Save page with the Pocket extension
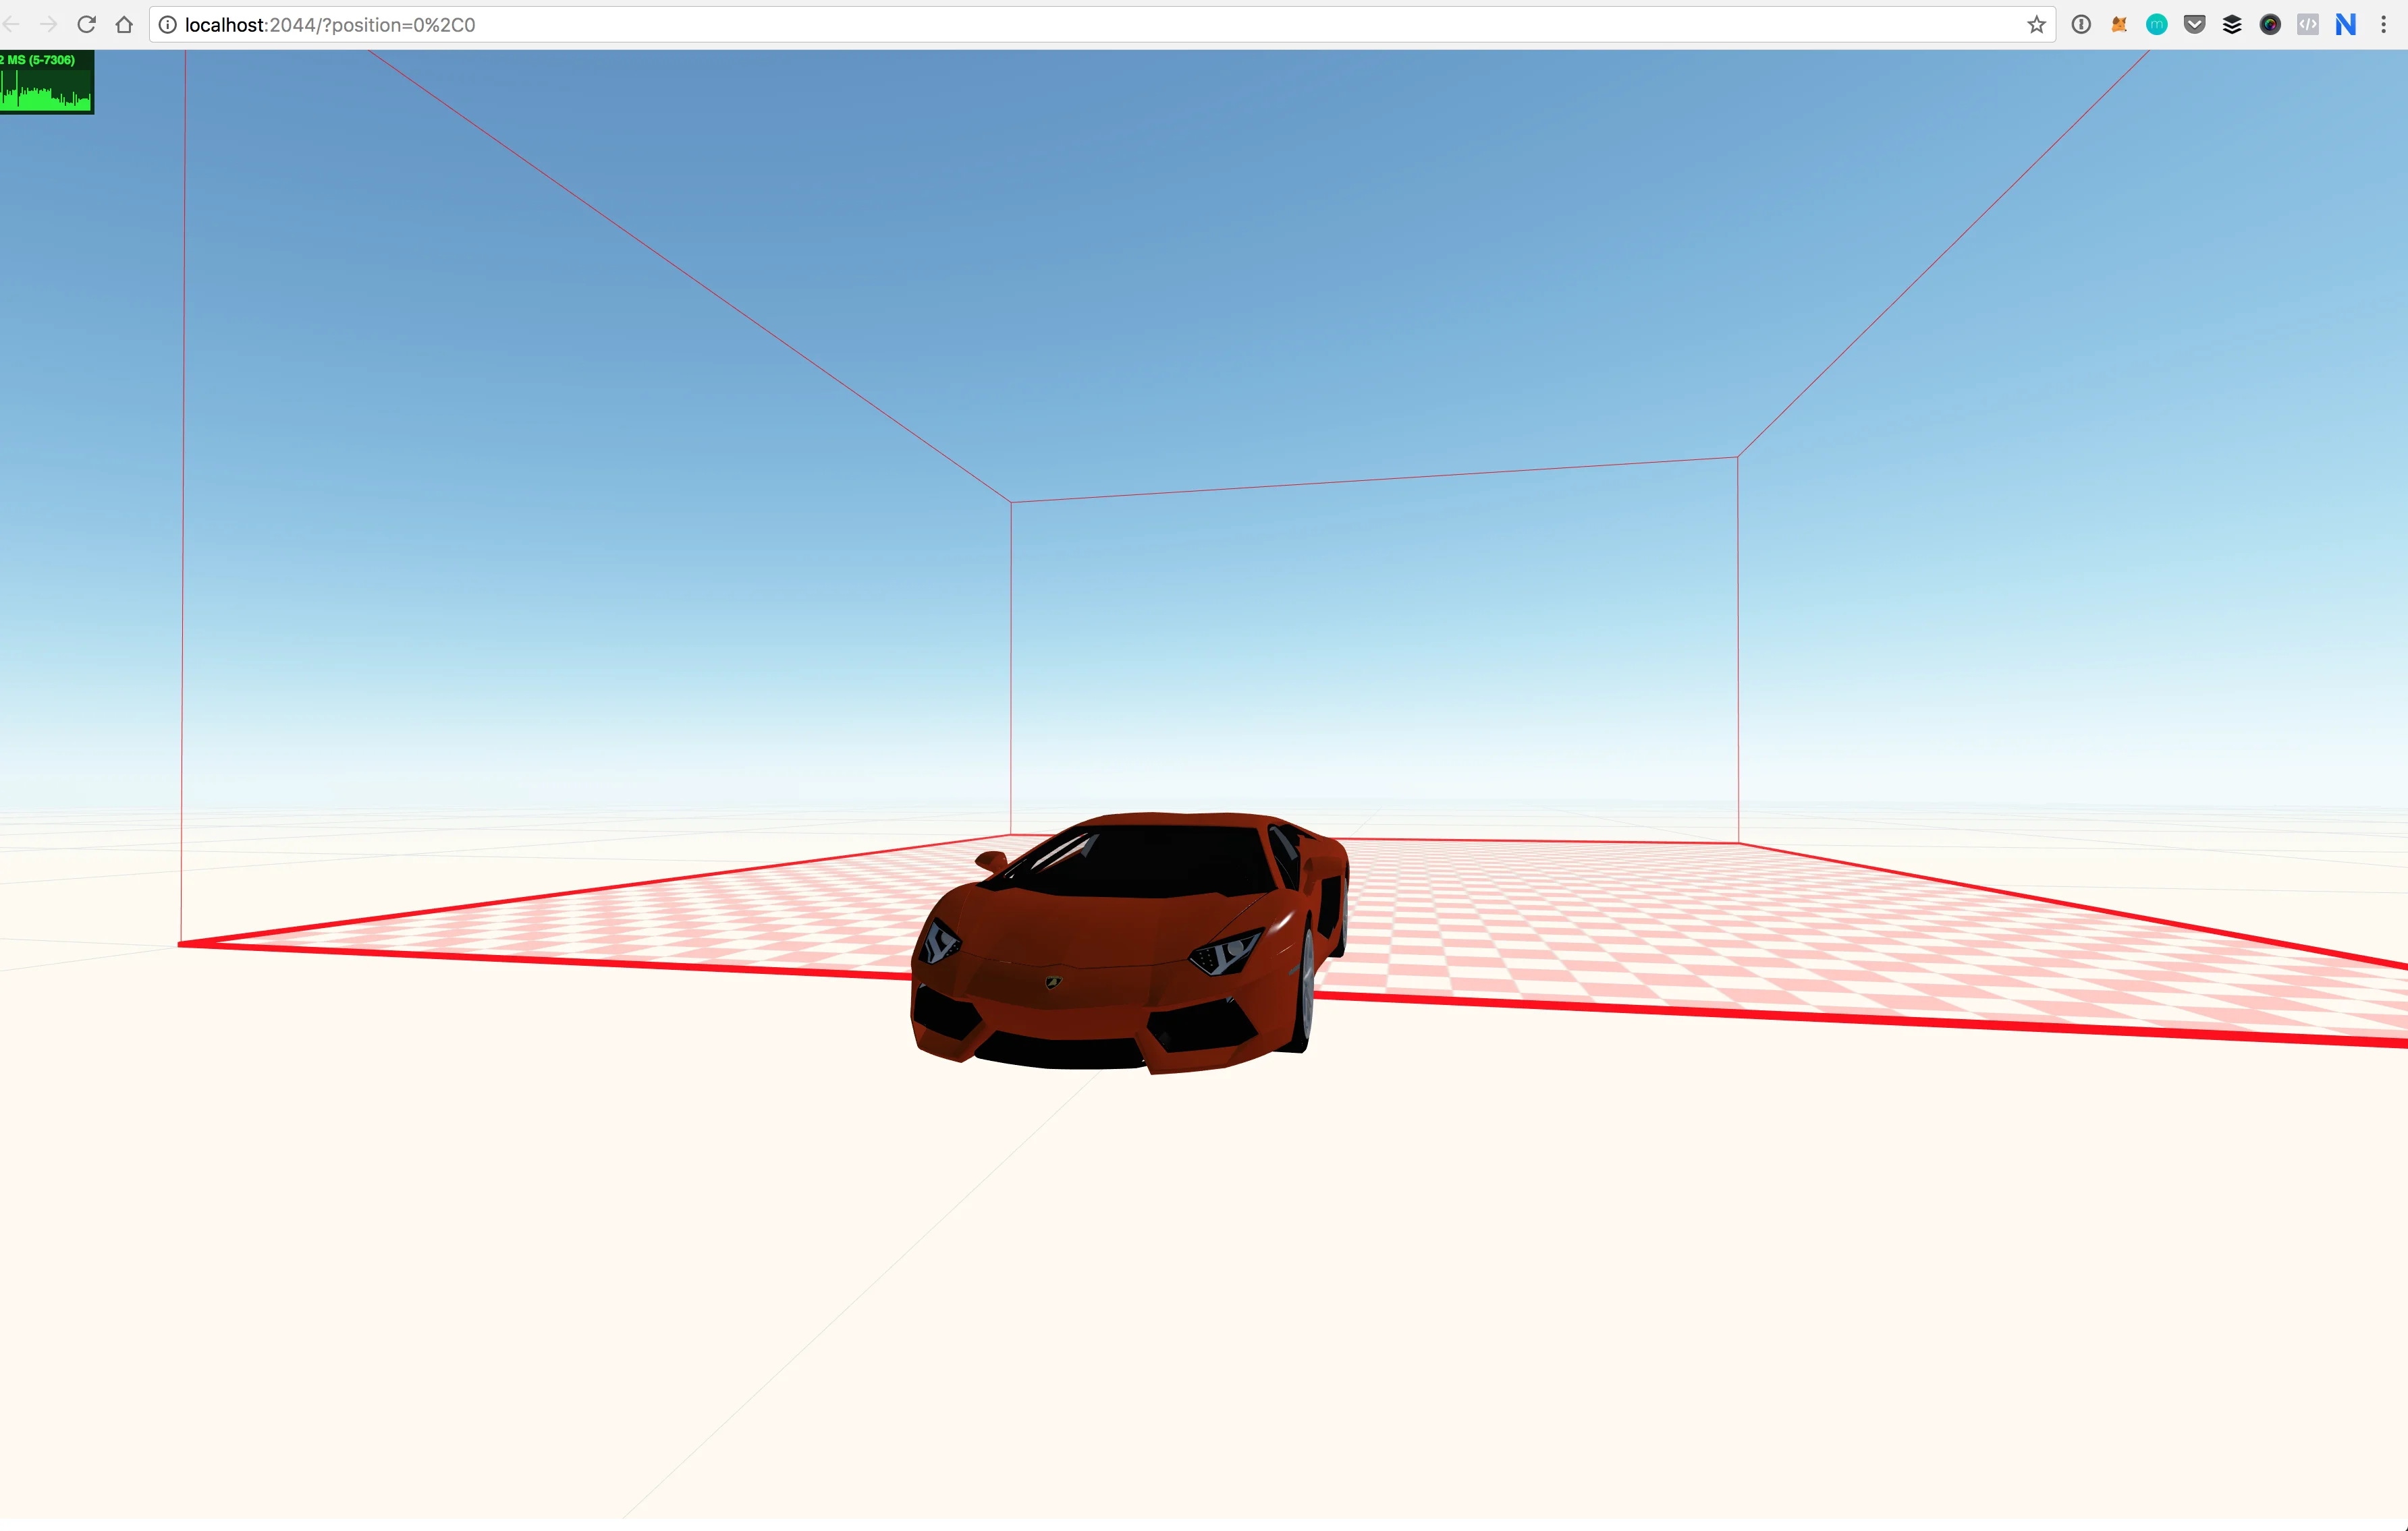This screenshot has height=1531, width=2408. 2194,25
